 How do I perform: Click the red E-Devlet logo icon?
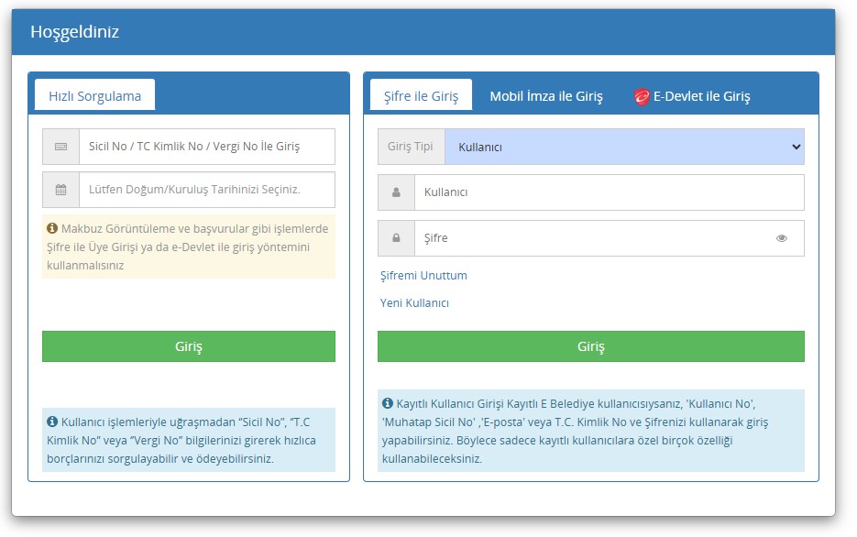(642, 96)
